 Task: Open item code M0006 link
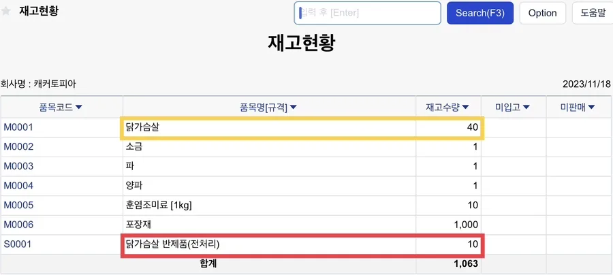pyautogui.click(x=18, y=225)
